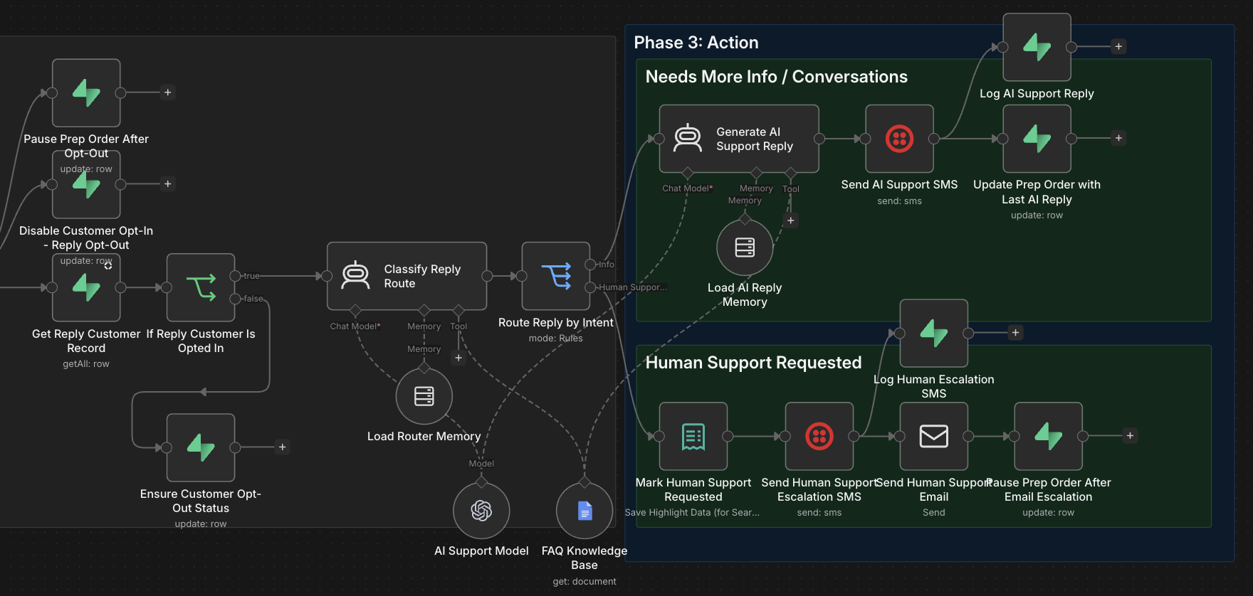This screenshot has width=1253, height=596.
Task: Click the Memory connector on Classify Reply Route
Action: coord(424,310)
